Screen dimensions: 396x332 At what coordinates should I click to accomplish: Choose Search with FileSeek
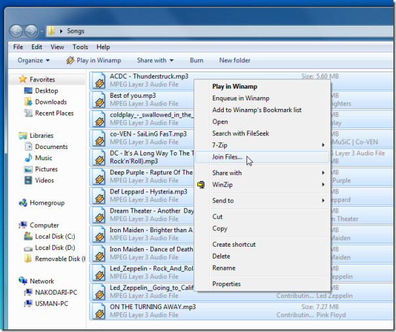(262, 133)
